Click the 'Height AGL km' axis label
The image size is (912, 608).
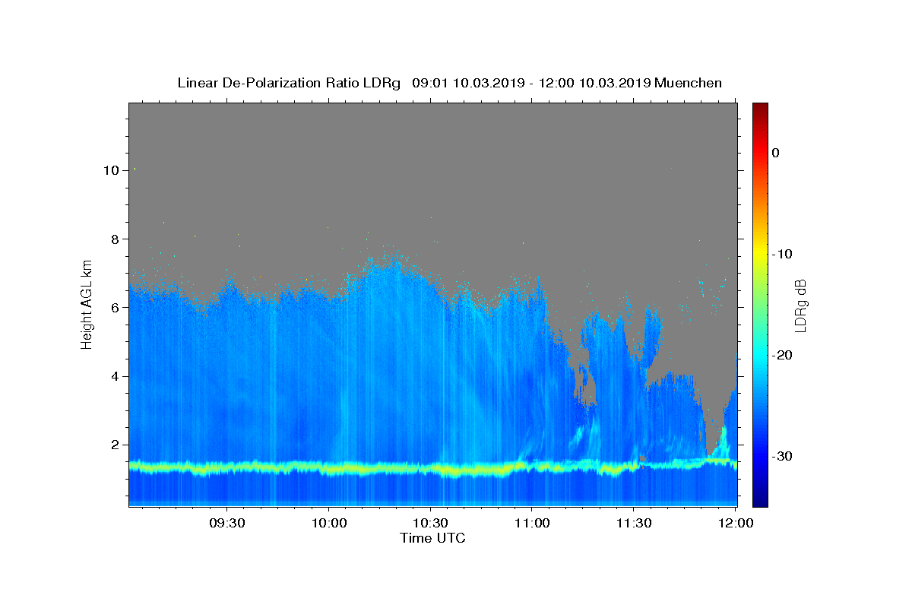[87, 305]
